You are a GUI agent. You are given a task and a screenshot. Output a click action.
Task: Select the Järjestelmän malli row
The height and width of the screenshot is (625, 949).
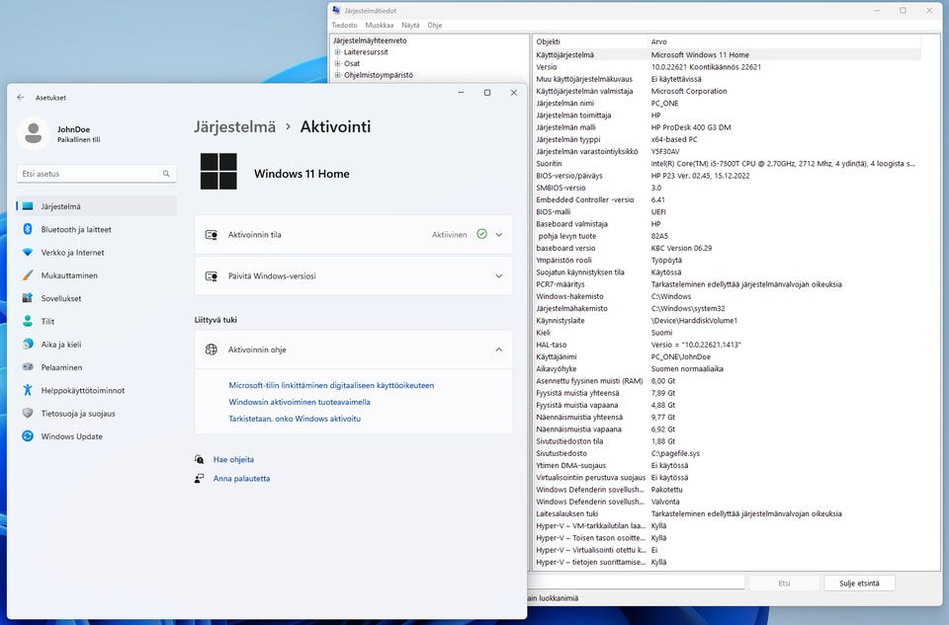(727, 127)
